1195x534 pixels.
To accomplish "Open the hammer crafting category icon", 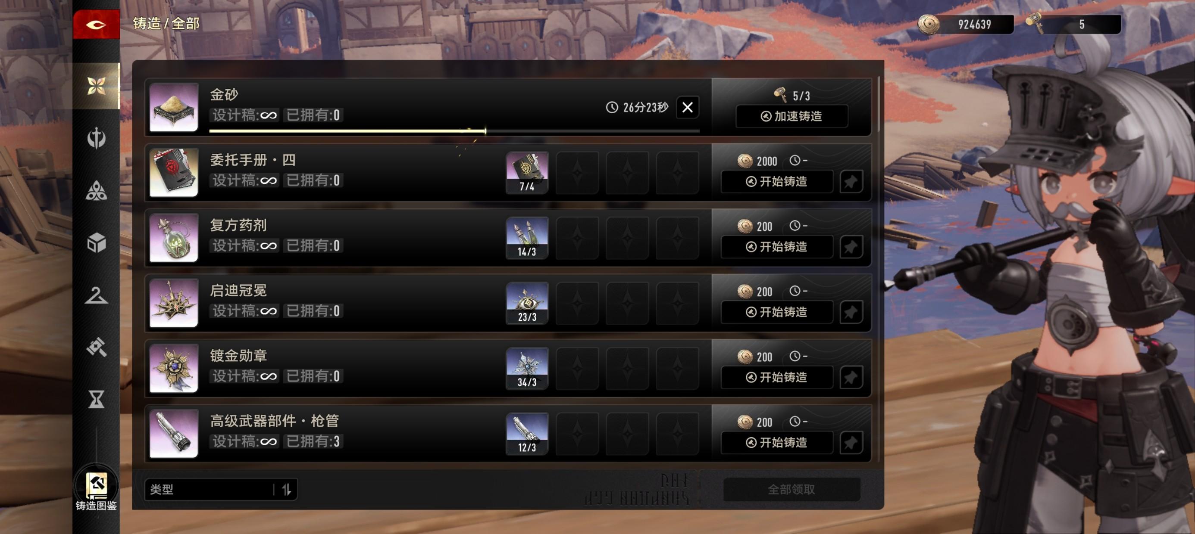I will click(x=96, y=347).
